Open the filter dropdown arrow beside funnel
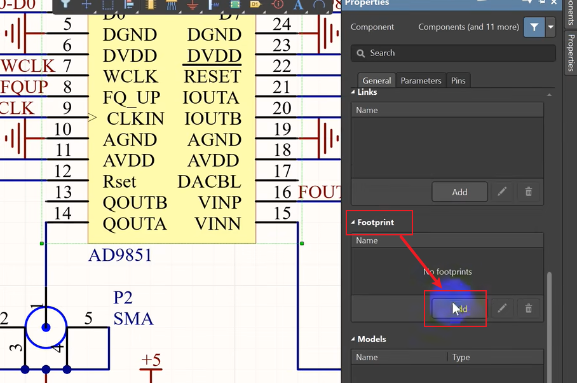 pos(550,27)
